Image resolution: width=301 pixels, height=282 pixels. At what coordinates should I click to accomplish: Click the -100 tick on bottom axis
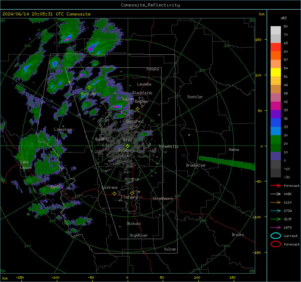coord(55,277)
